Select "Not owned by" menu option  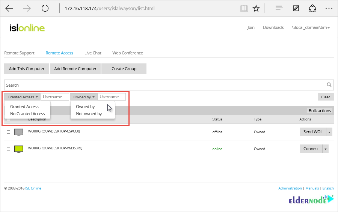89,114
